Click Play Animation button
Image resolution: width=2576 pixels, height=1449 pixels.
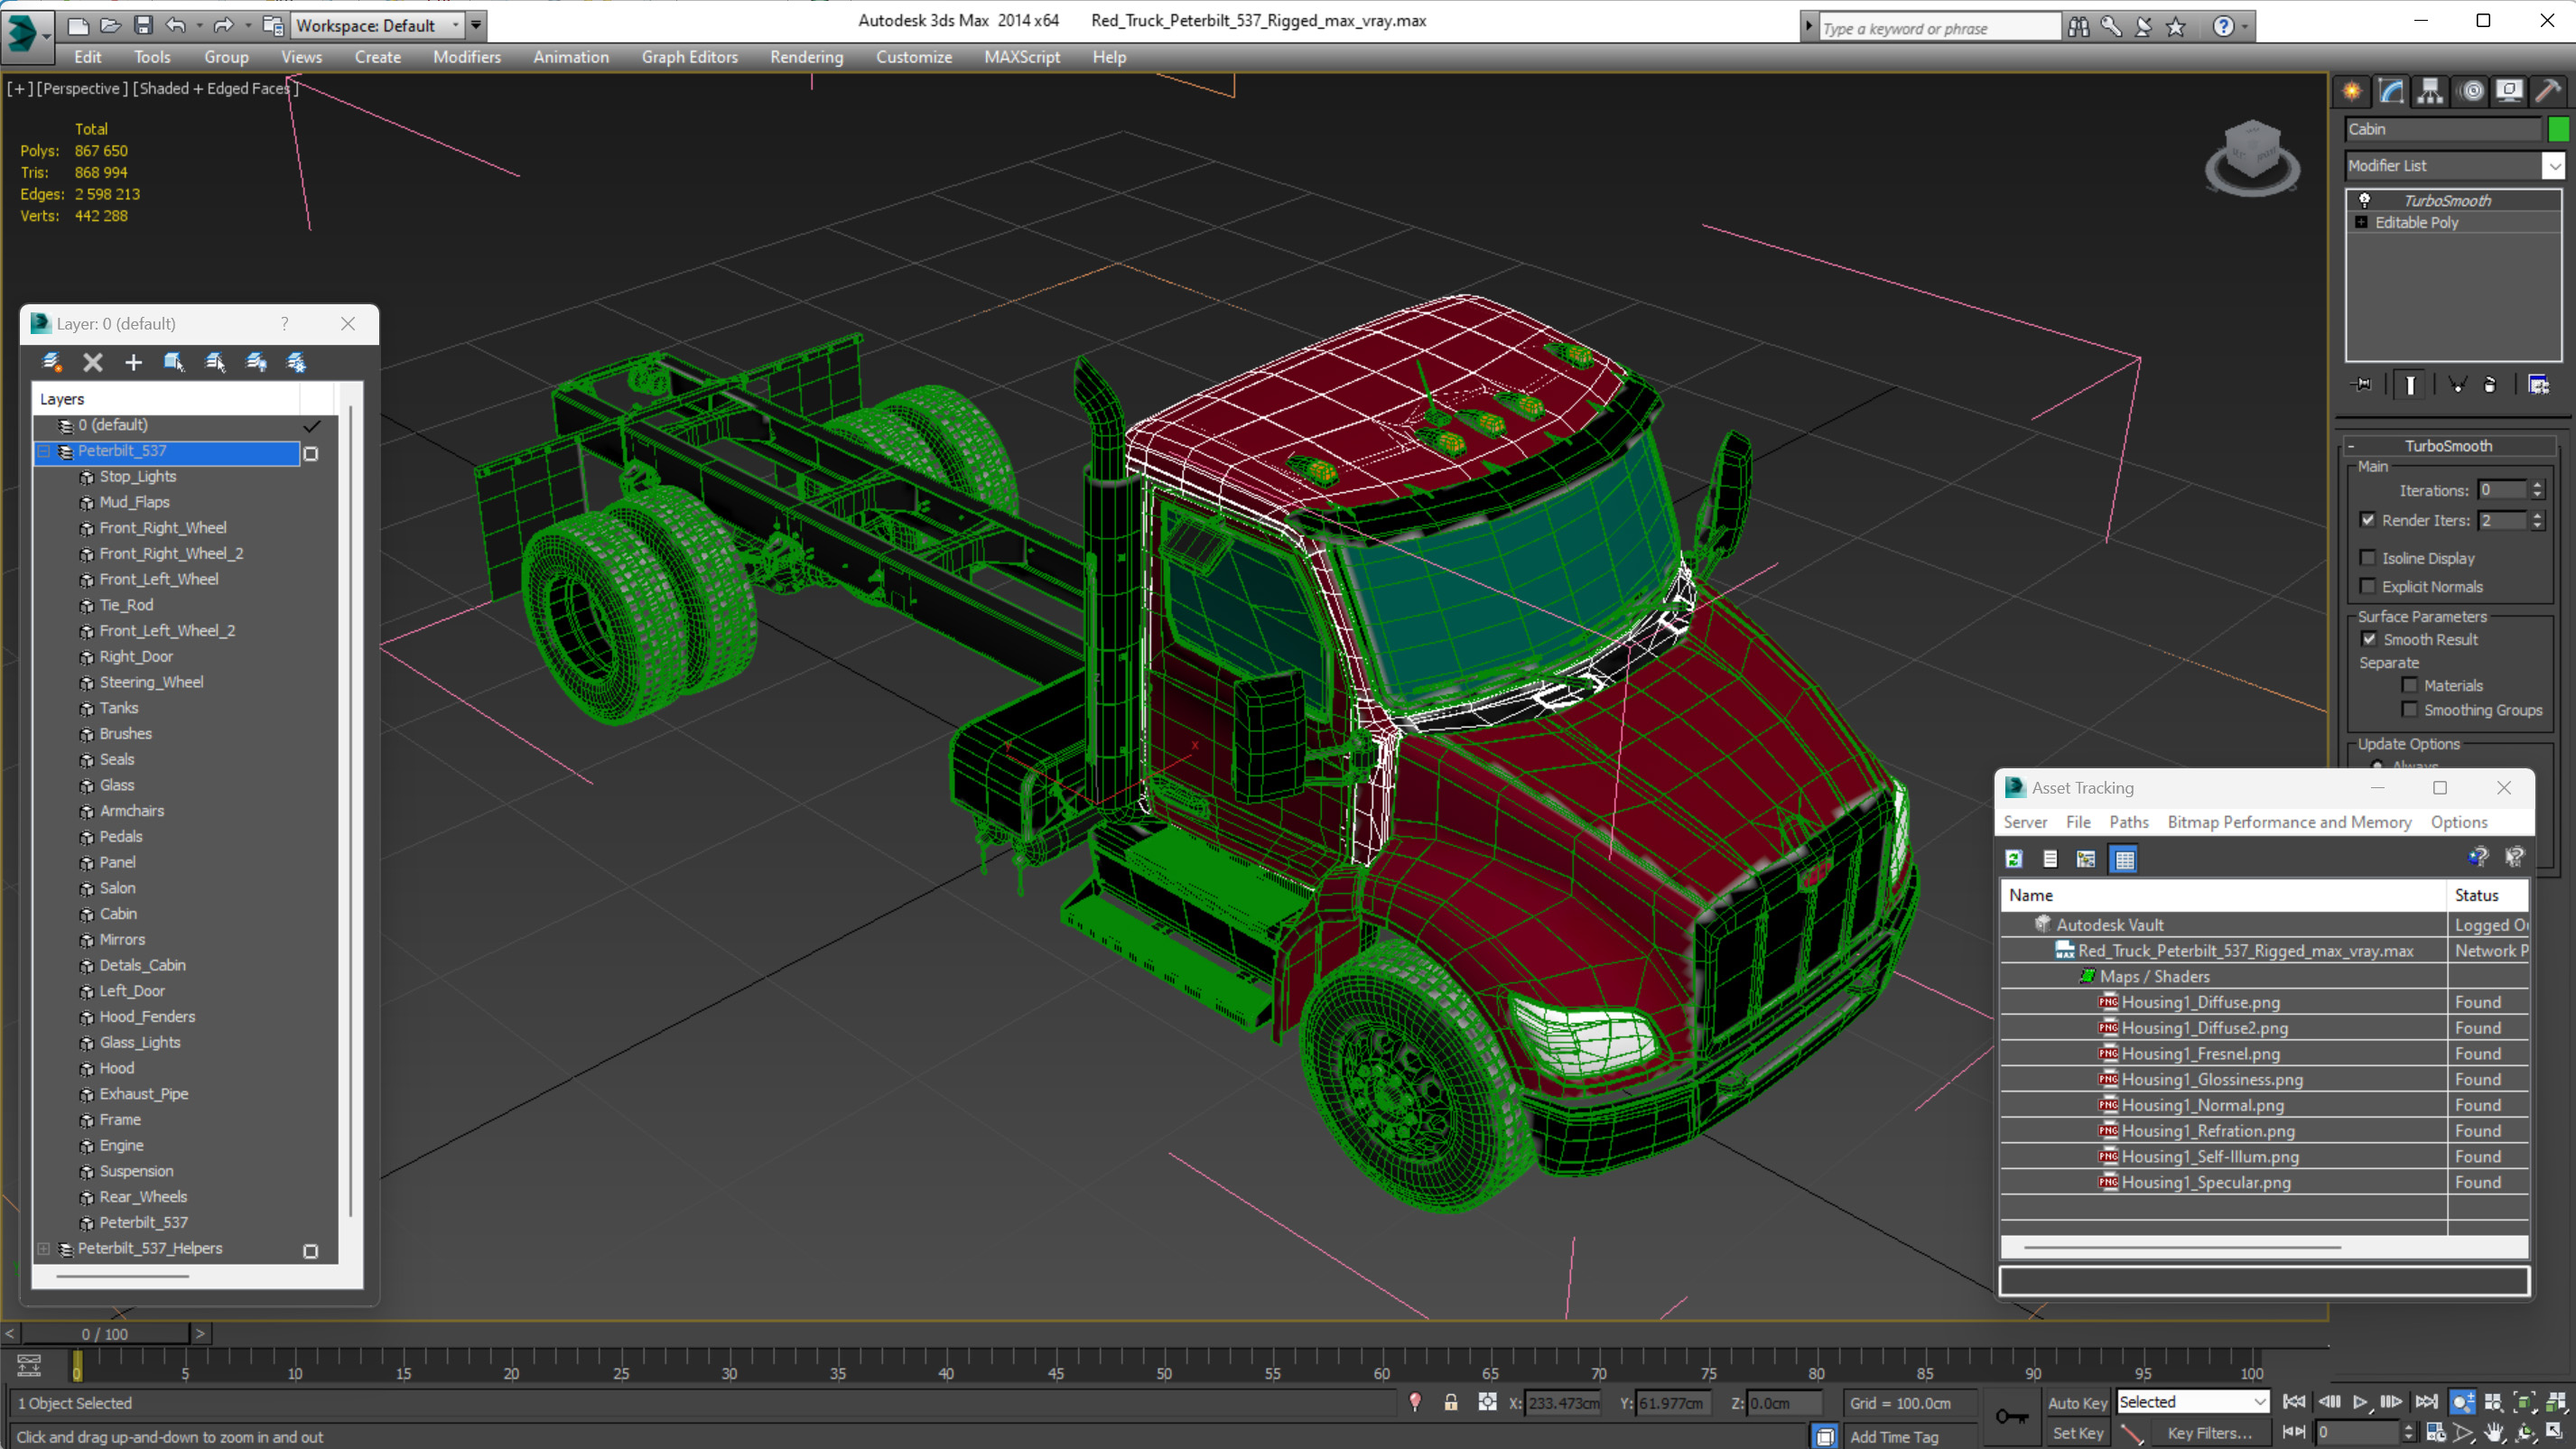(x=2360, y=1402)
